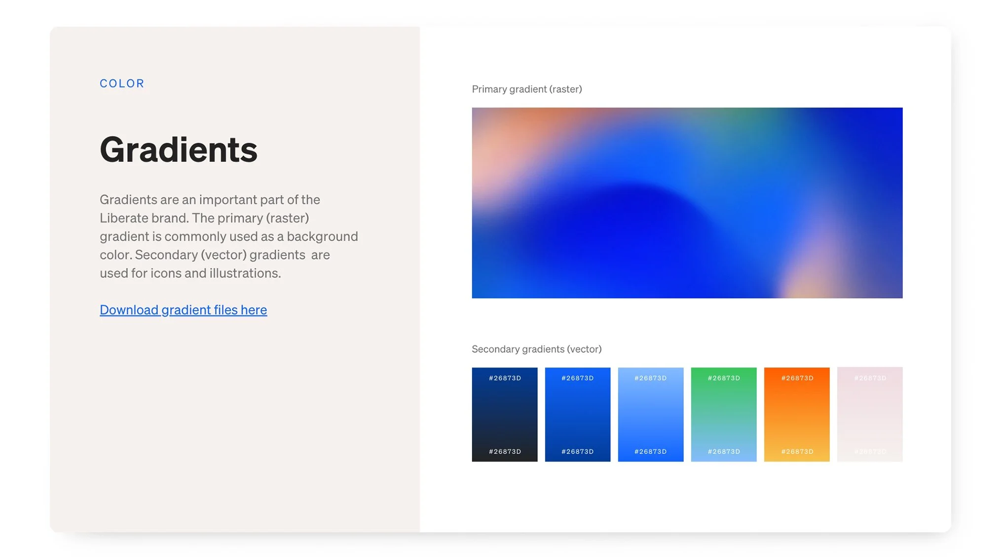Image resolution: width=1002 pixels, height=559 pixels.
Task: Click the COLOR section label
Action: coord(122,83)
